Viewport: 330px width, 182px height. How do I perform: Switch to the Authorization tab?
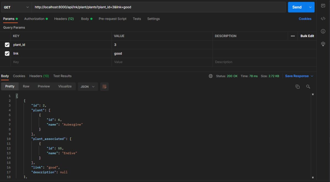pos(36,19)
